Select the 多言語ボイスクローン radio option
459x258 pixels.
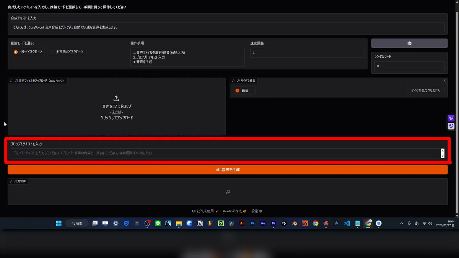click(67, 52)
